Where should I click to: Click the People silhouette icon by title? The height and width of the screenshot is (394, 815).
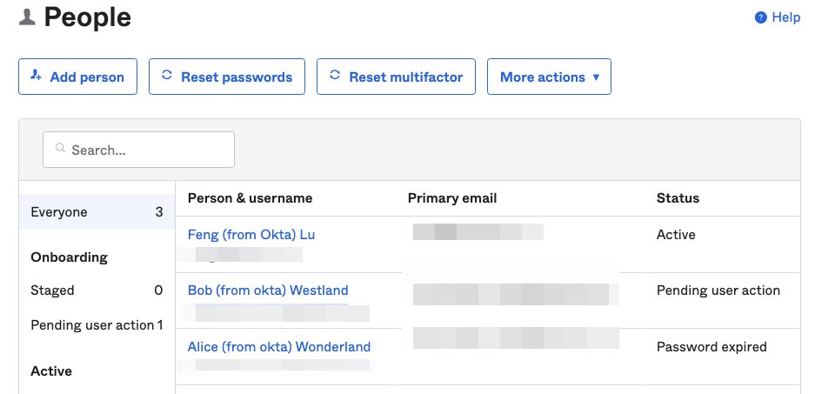[x=27, y=17]
